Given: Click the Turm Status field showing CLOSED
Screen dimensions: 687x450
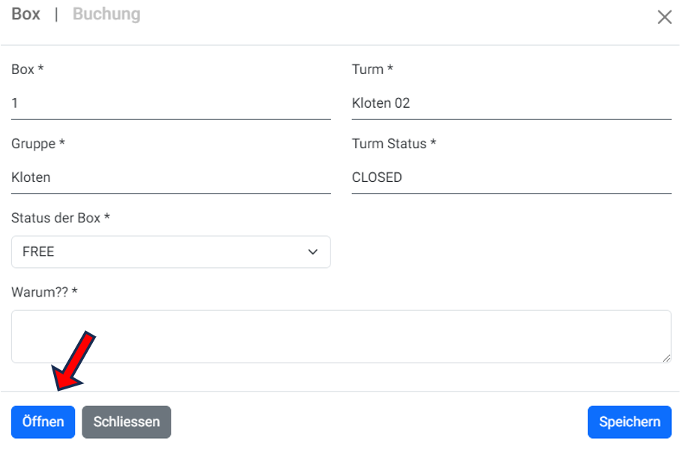Looking at the screenshot, I should [511, 177].
